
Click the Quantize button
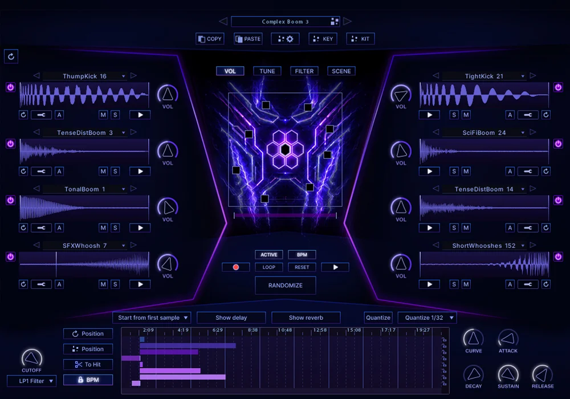(378, 317)
